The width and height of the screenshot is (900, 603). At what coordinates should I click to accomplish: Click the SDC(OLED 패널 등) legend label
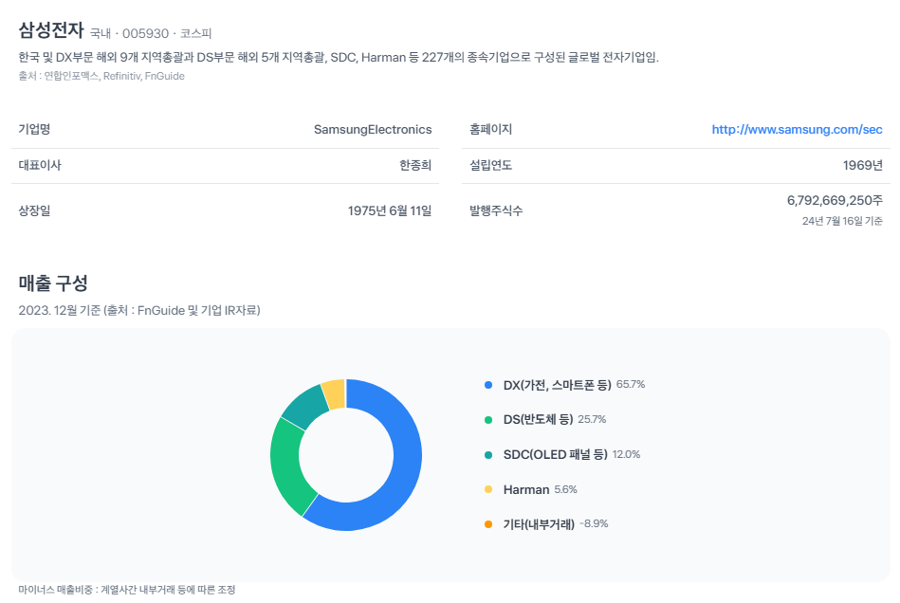555,455
